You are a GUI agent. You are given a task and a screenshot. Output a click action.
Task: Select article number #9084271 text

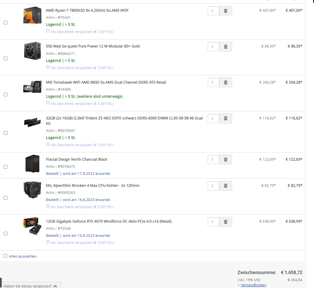pos(66,54)
